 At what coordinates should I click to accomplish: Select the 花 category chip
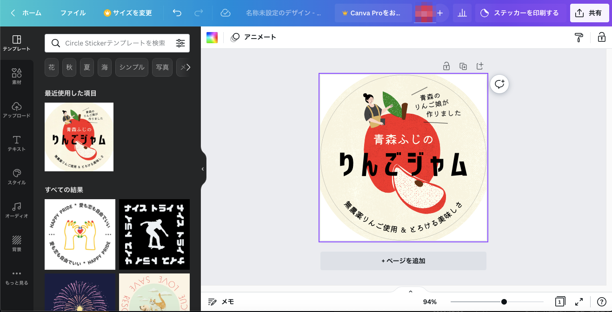point(52,67)
